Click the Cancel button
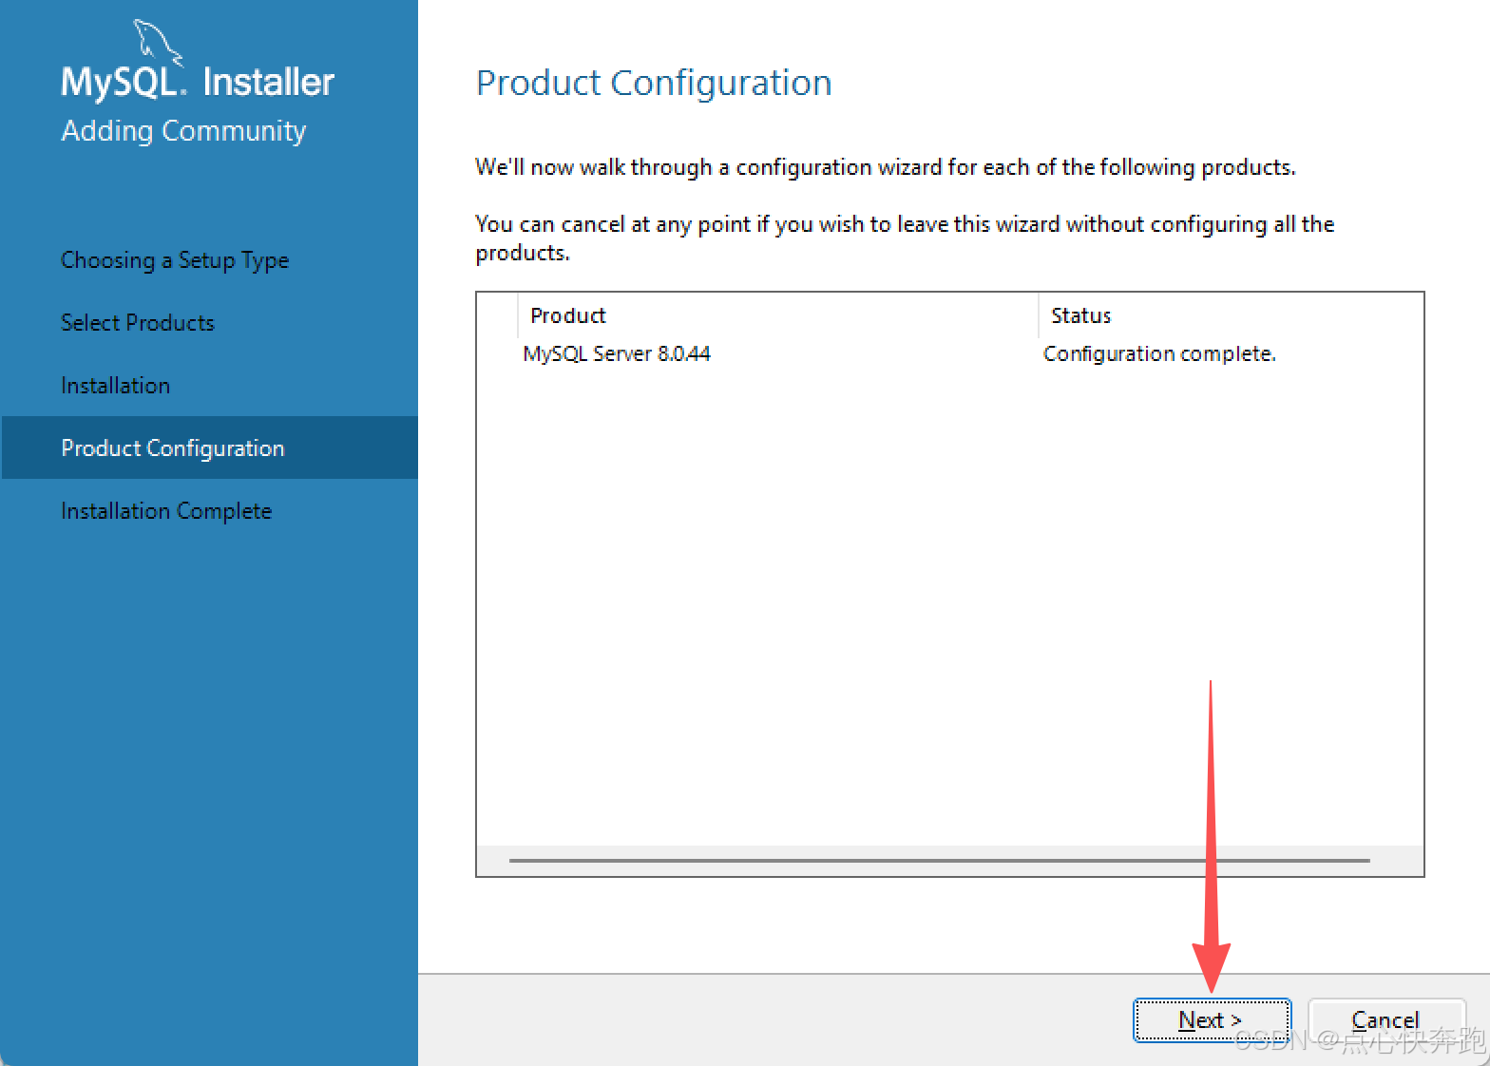 [1385, 1020]
